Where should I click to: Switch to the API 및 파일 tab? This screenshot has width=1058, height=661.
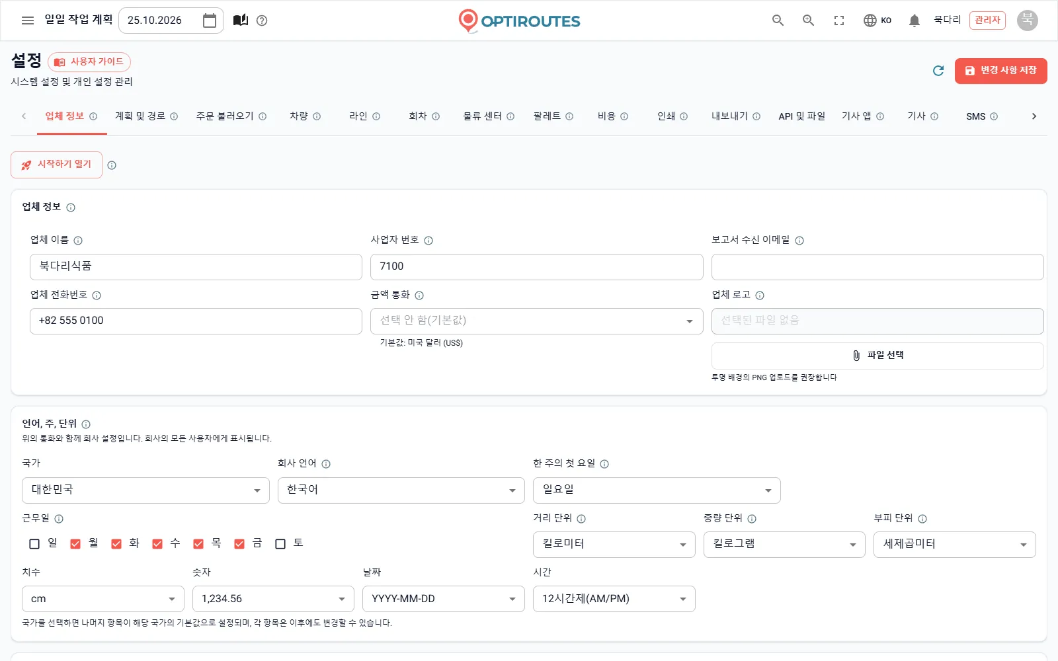(x=801, y=116)
